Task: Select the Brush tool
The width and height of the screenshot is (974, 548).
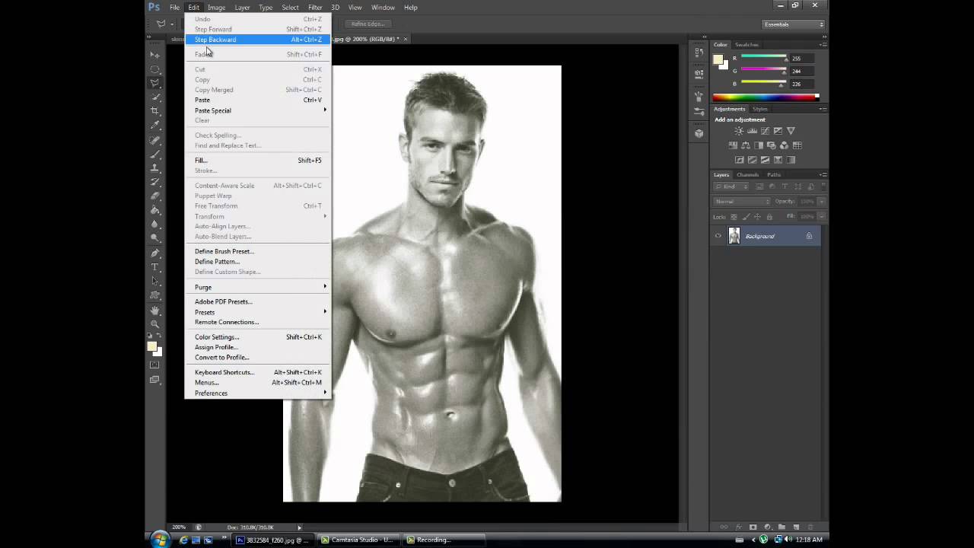Action: (x=155, y=154)
